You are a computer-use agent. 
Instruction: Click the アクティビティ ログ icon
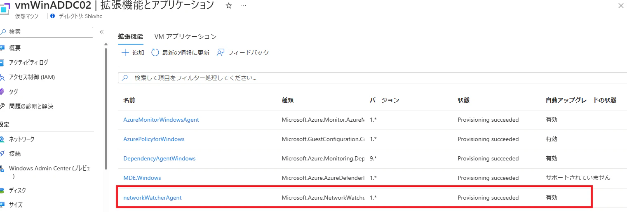(x=2, y=62)
